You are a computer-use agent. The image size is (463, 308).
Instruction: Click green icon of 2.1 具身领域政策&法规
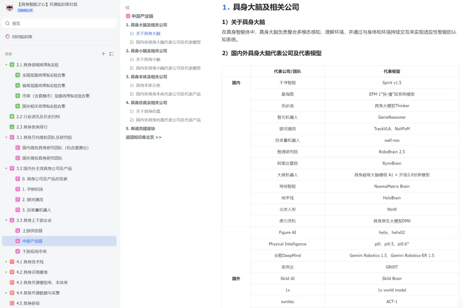tap(12, 65)
